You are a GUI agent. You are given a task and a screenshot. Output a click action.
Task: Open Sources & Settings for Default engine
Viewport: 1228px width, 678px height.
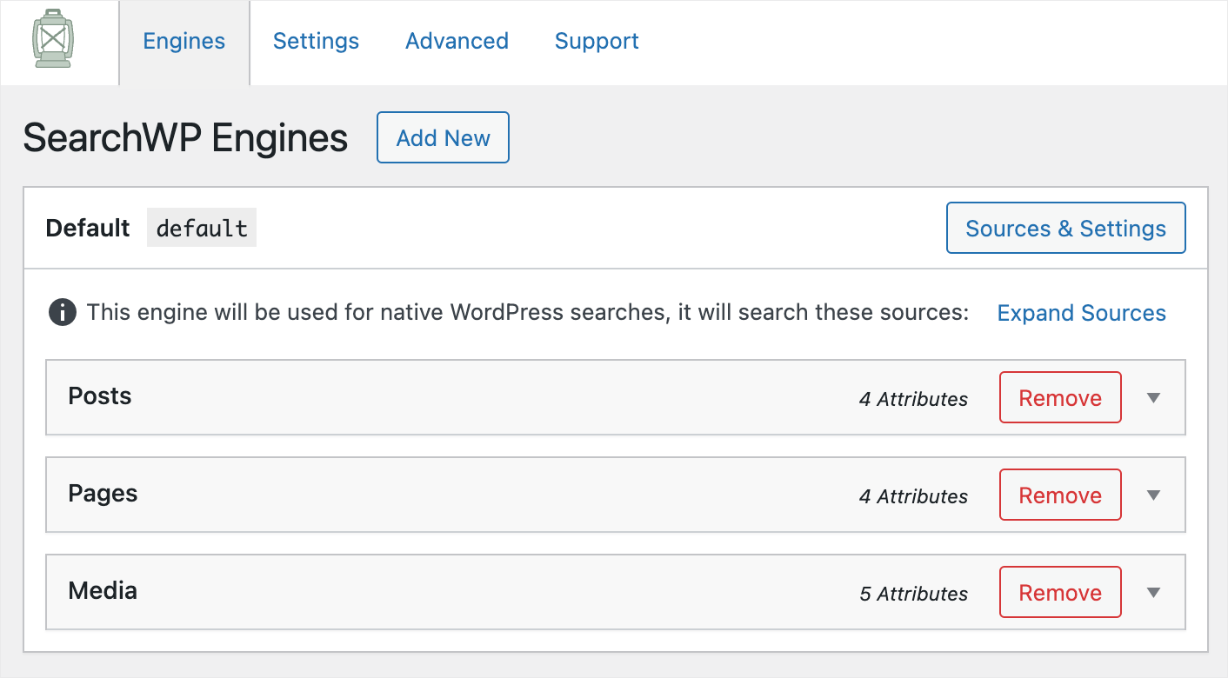1065,229
